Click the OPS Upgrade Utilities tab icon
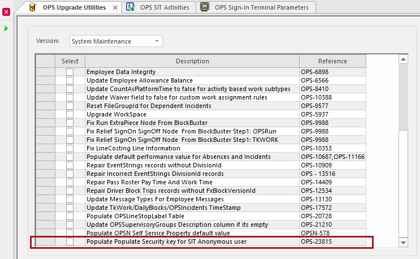 click(x=33, y=7)
